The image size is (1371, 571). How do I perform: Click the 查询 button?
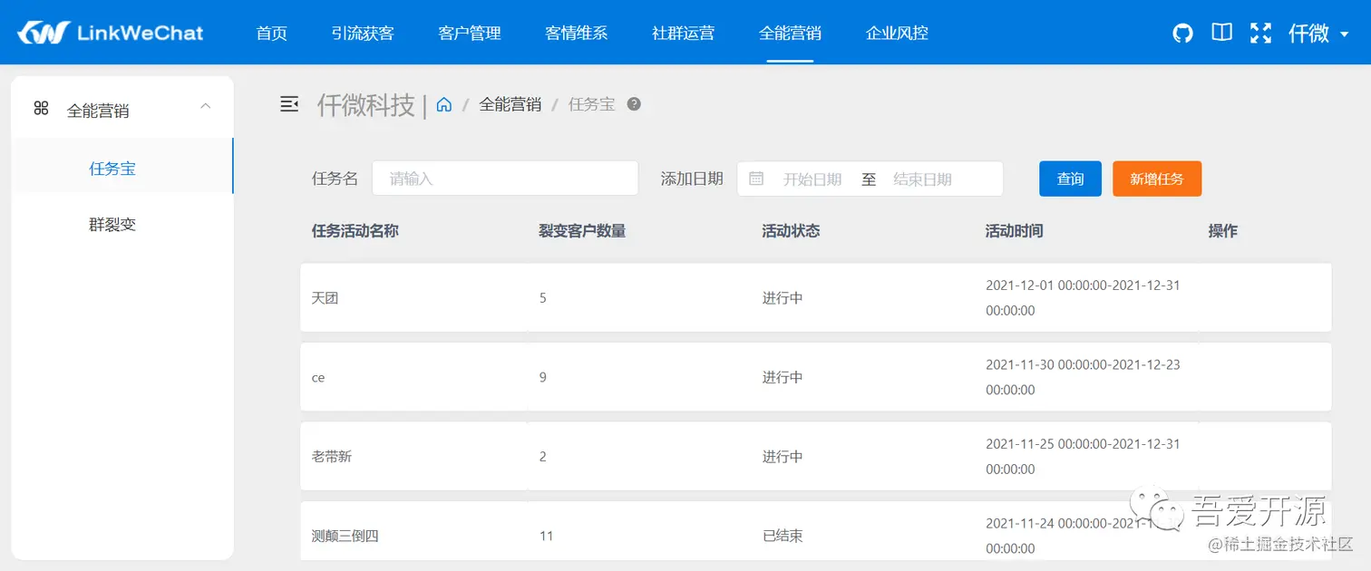tap(1070, 179)
